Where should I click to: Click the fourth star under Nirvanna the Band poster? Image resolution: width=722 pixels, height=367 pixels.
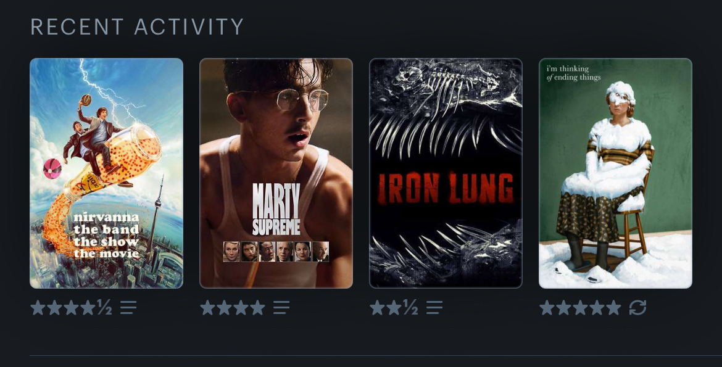click(x=88, y=308)
